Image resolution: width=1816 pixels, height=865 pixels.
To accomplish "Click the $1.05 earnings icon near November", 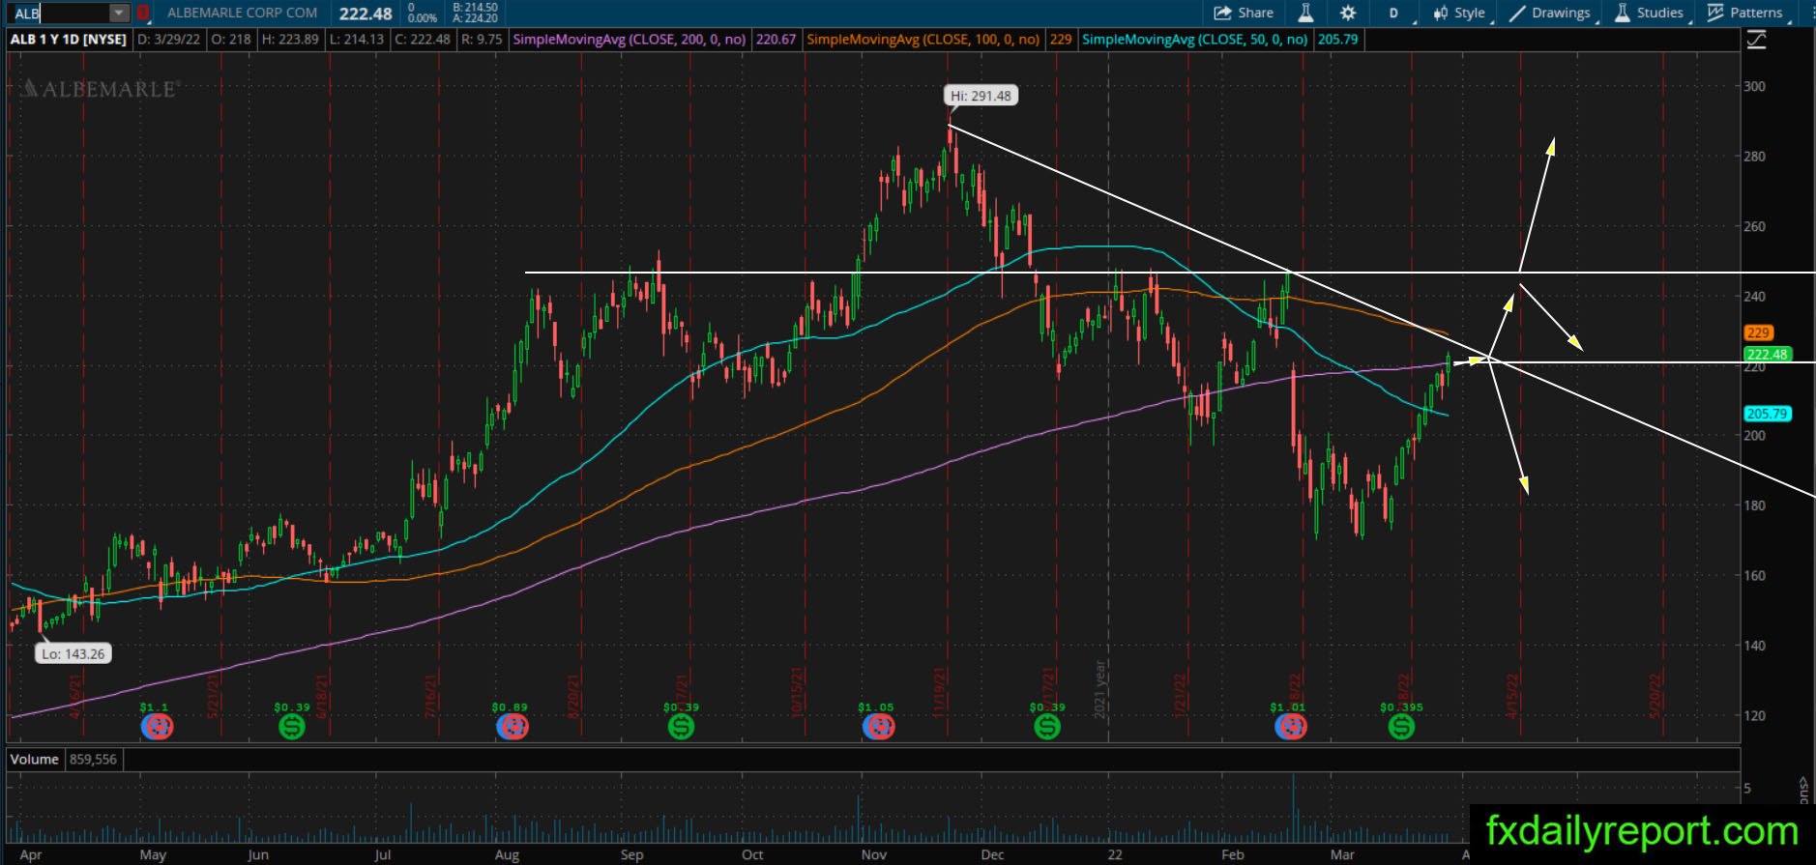I will 878,726.
